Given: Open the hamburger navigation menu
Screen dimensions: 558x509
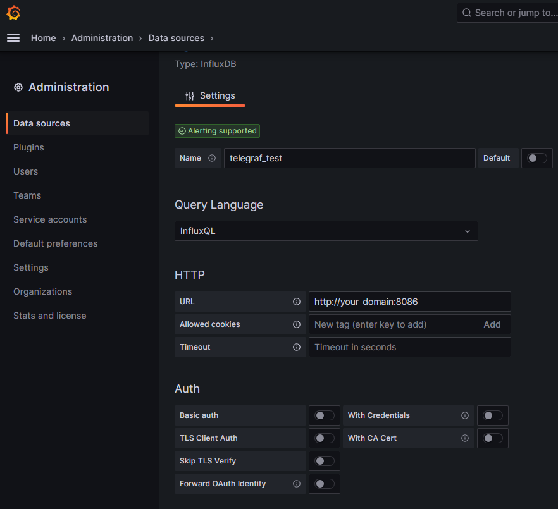Looking at the screenshot, I should pos(13,38).
